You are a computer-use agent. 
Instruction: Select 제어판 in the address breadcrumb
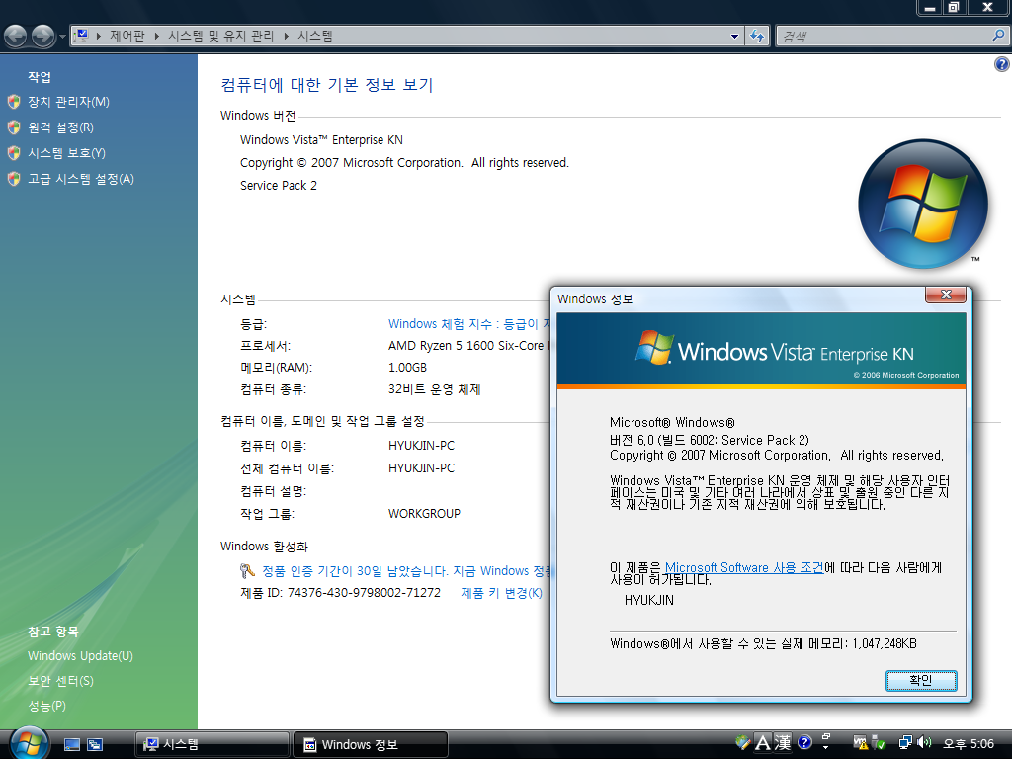127,36
